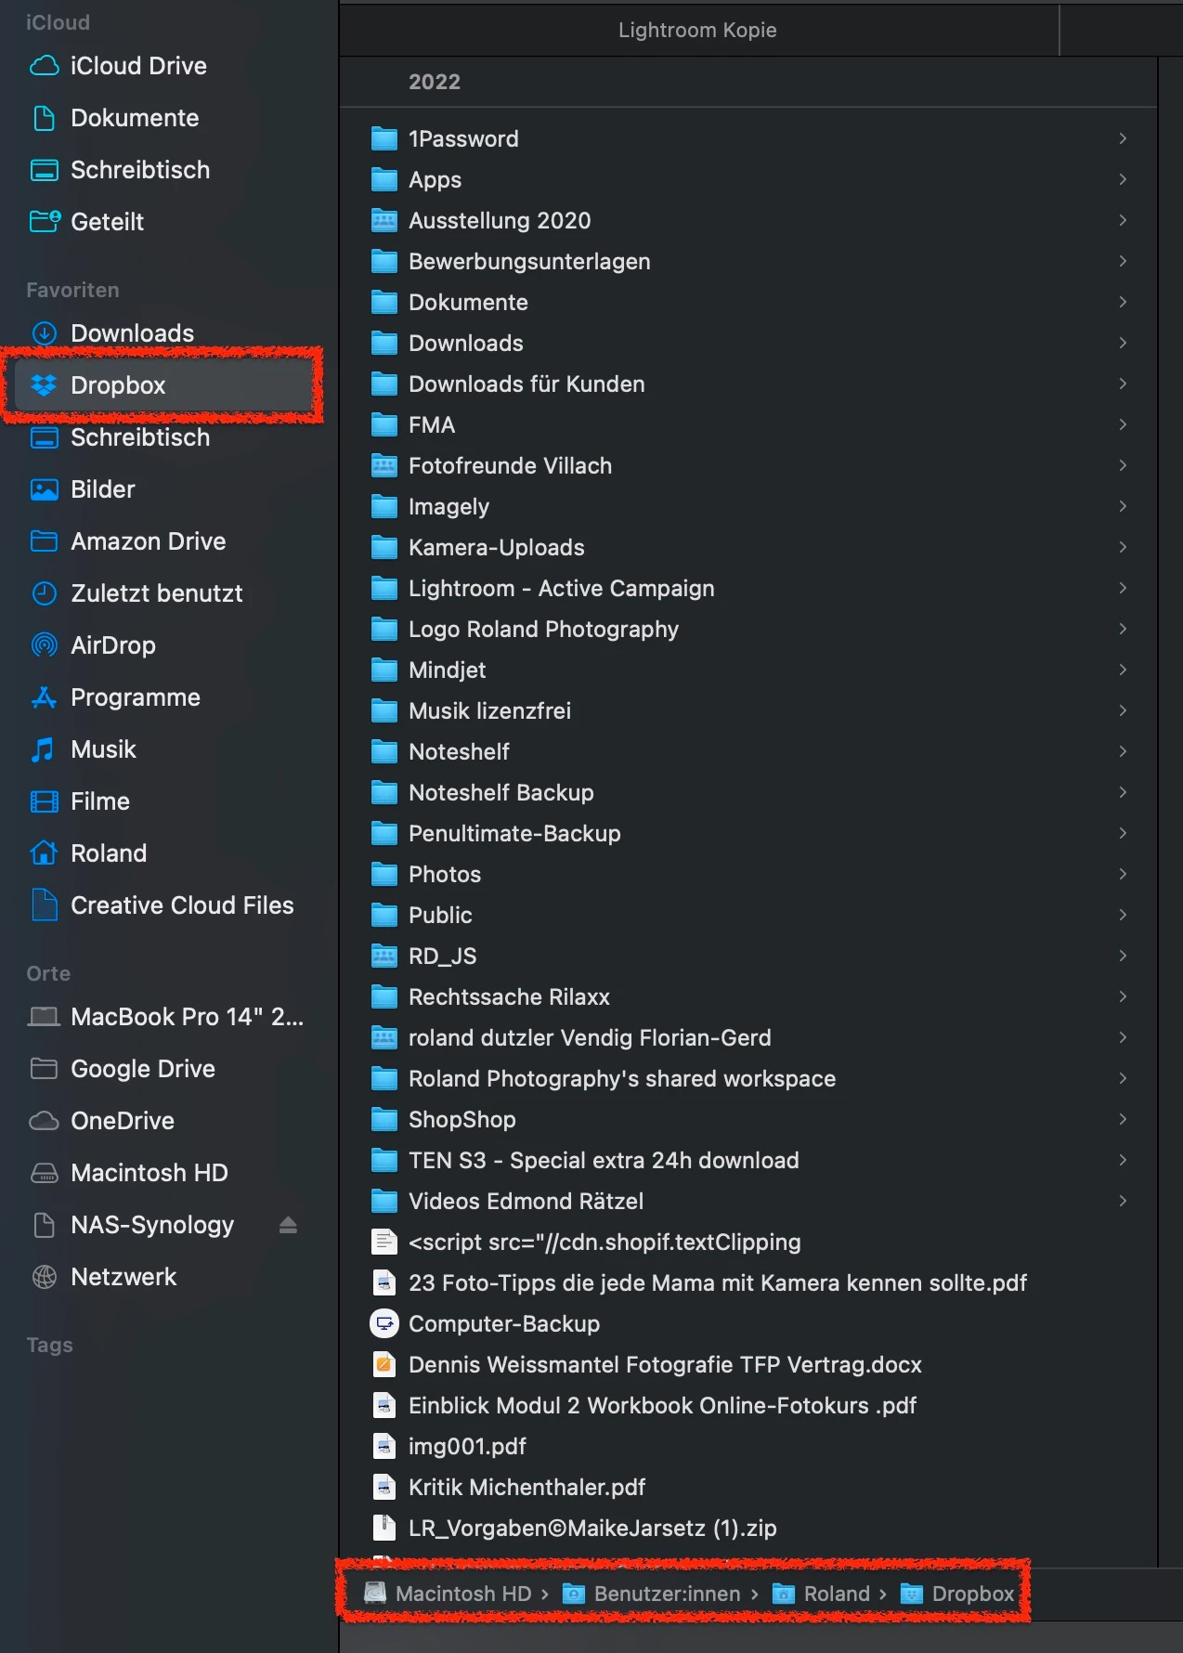1183x1653 pixels.
Task: Click Benutzer:innen in the path bar
Action: (x=653, y=1594)
